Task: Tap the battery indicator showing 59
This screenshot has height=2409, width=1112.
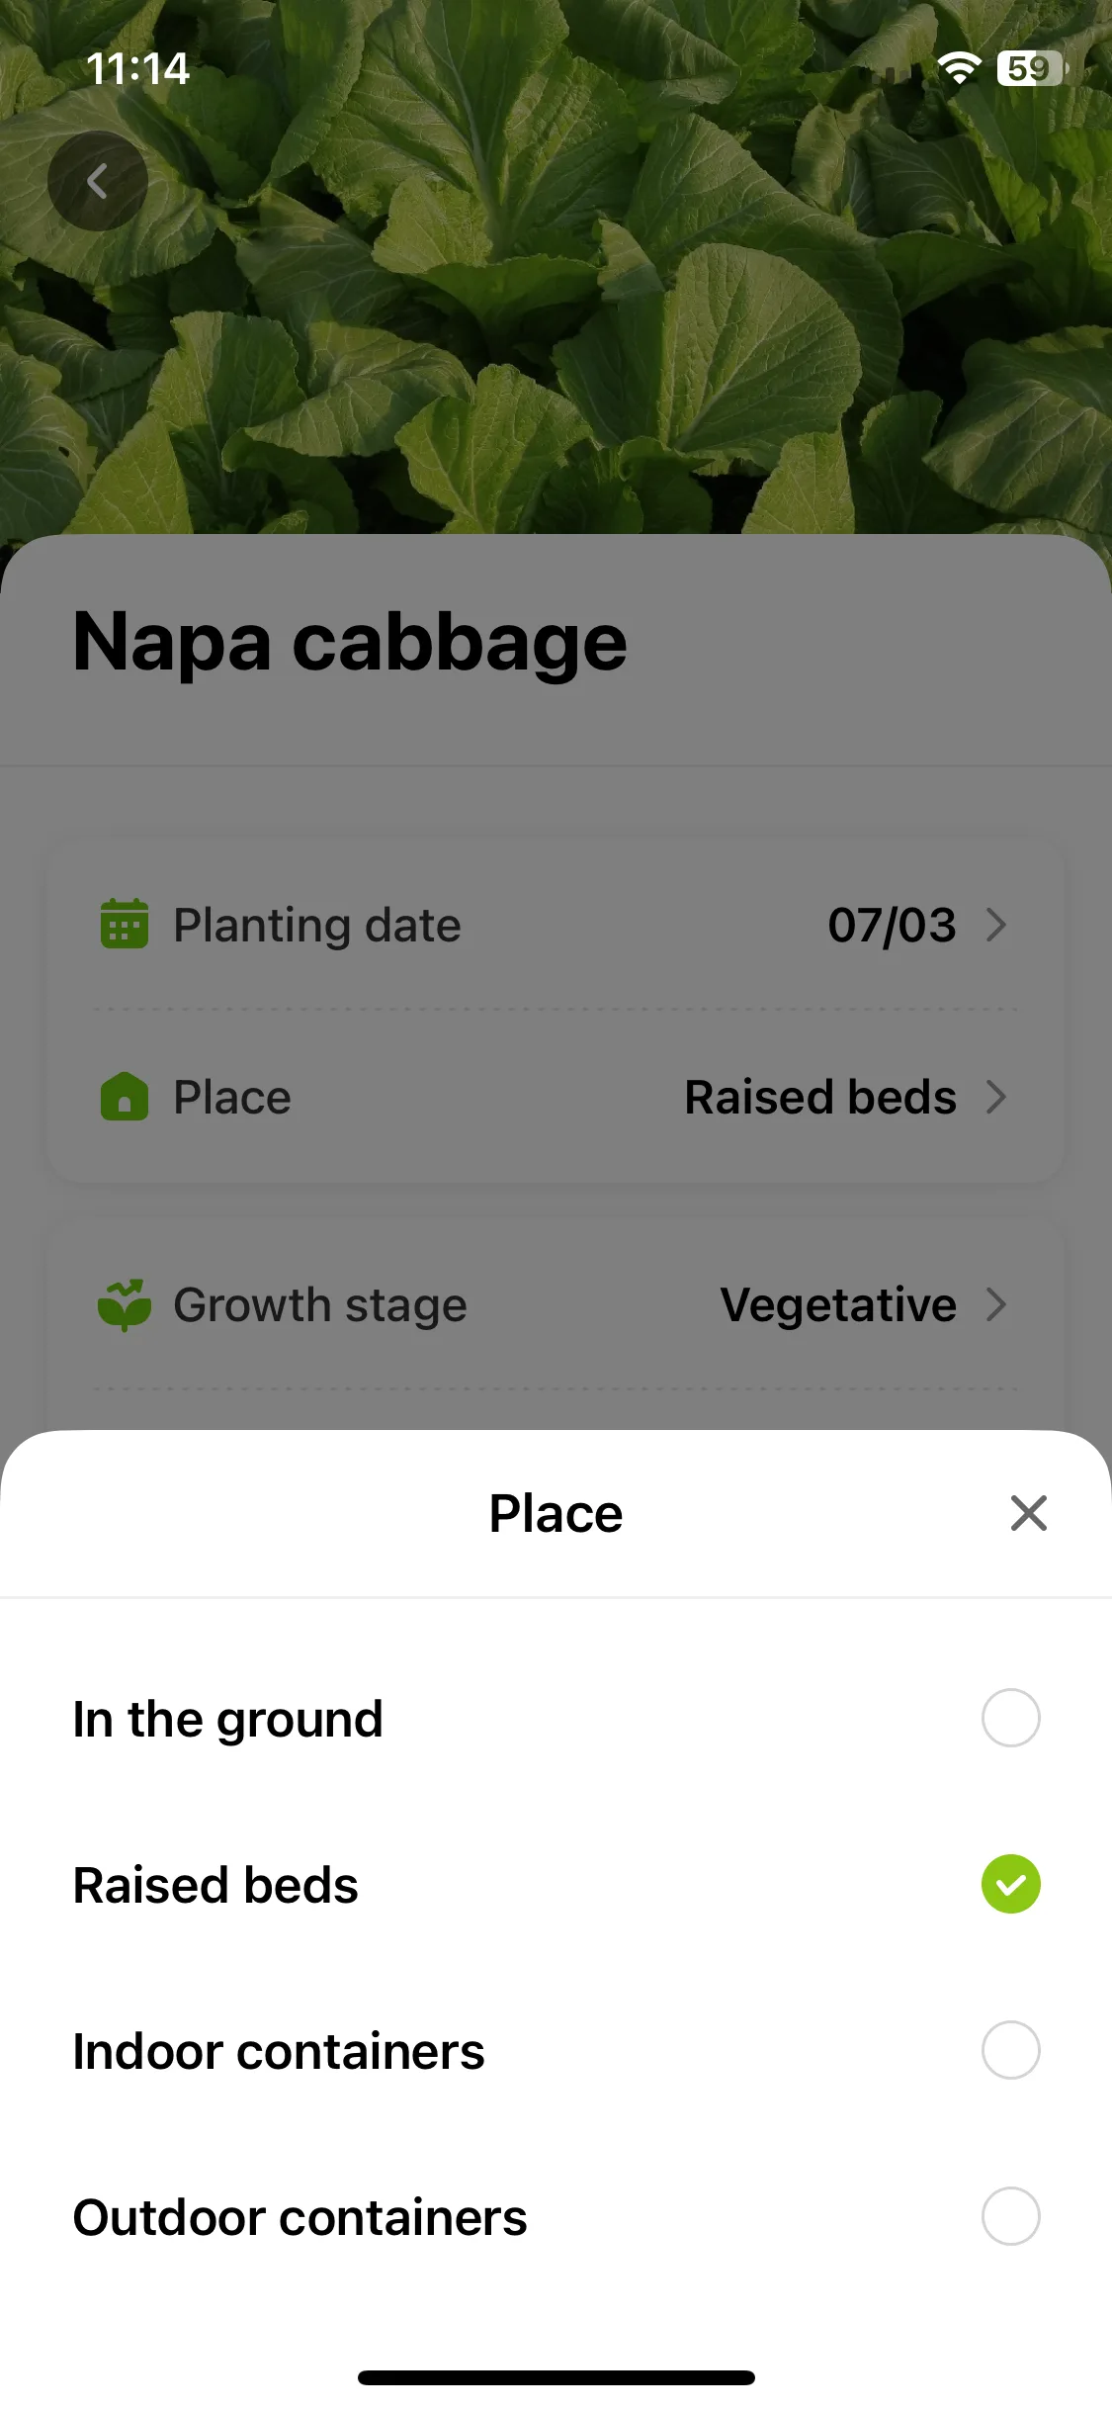Action: point(1033,68)
